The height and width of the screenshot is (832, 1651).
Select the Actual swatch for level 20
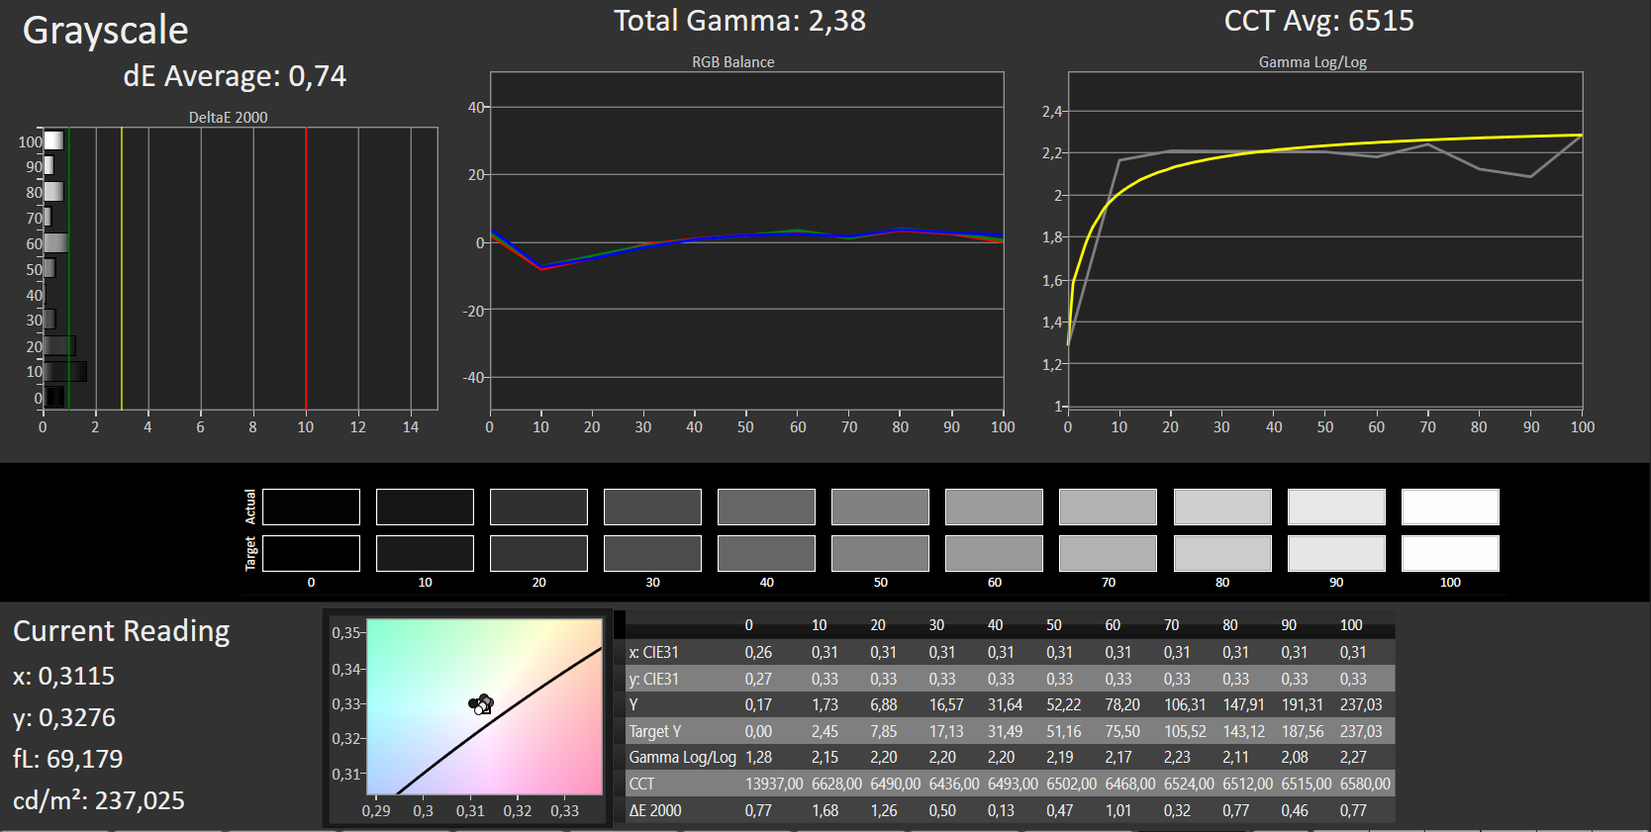click(x=538, y=507)
